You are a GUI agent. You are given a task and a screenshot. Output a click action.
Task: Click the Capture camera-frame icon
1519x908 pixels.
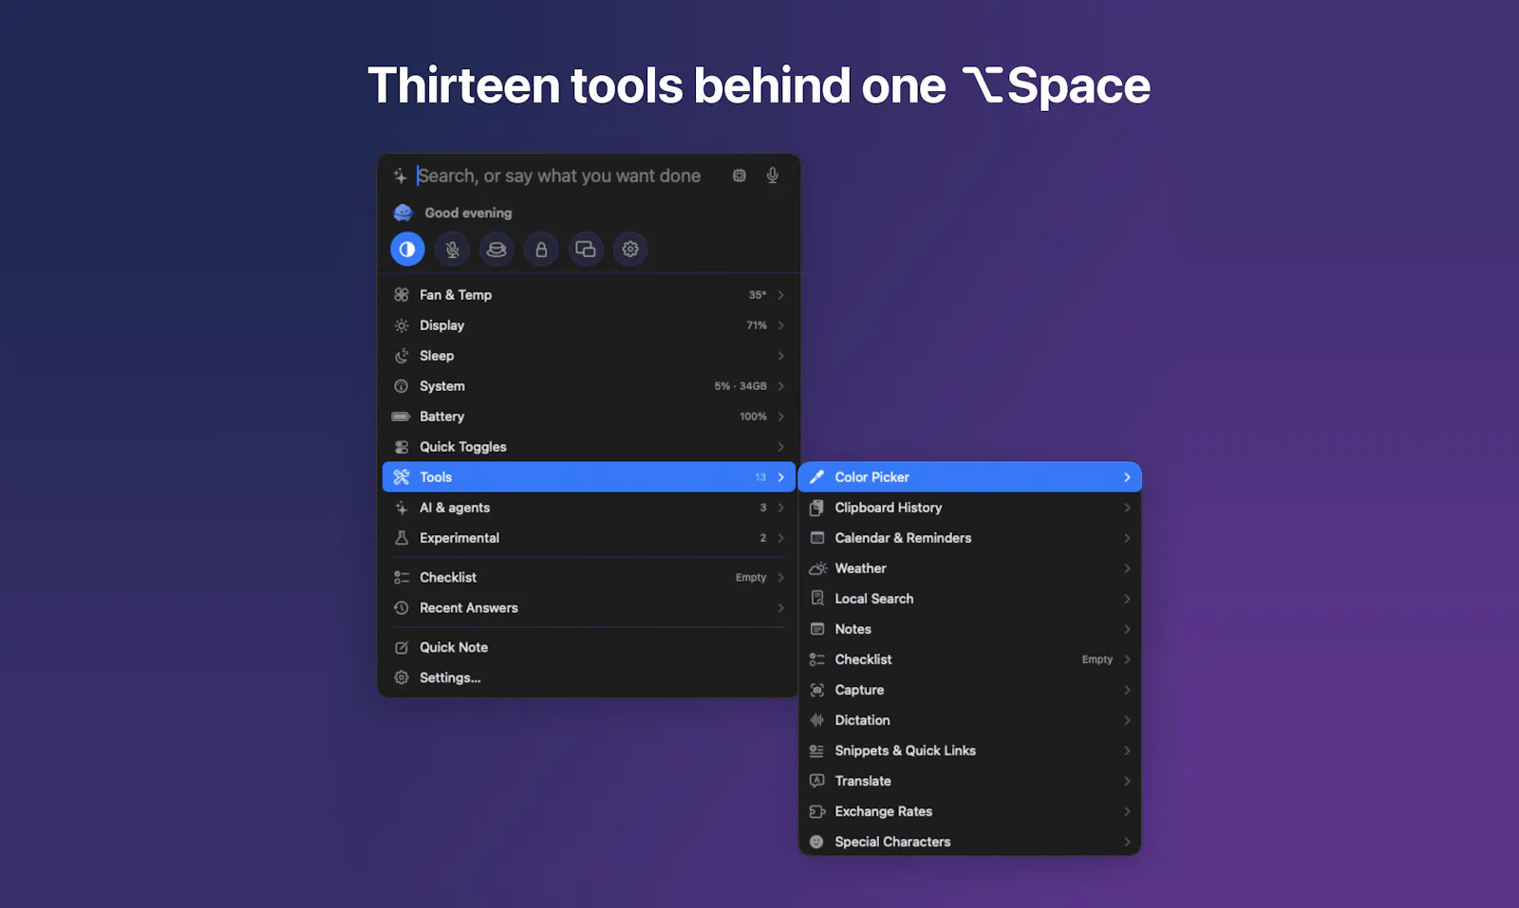(x=816, y=690)
